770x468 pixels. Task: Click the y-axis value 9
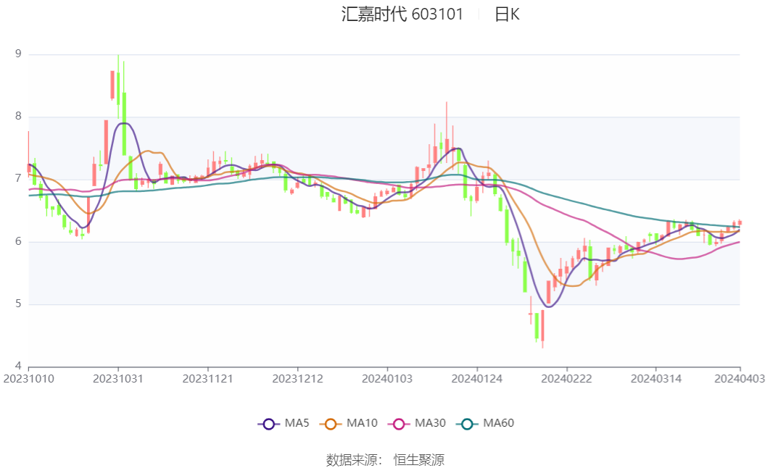tap(18, 54)
